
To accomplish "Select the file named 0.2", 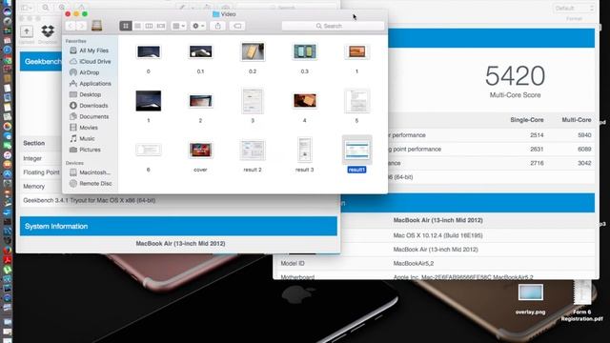I will click(x=253, y=51).
